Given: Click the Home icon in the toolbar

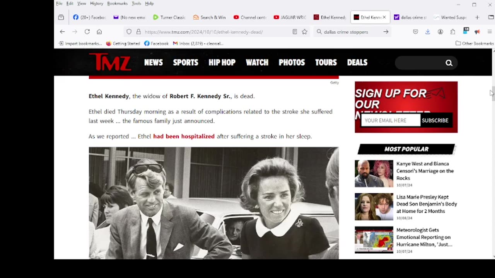Looking at the screenshot, I should point(99,32).
